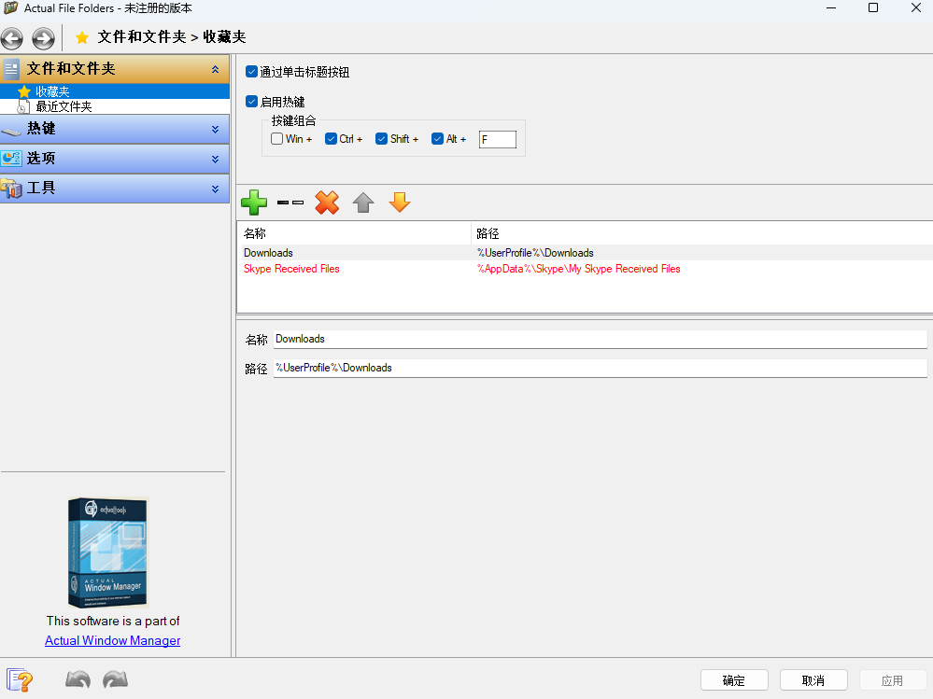Click the 取消 button
The image size is (933, 699).
tap(813, 680)
